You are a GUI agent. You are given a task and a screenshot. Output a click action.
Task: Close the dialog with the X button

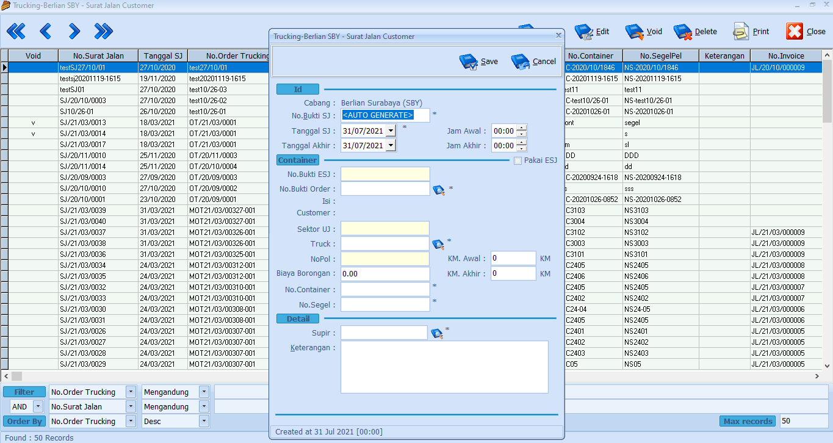[x=558, y=36]
